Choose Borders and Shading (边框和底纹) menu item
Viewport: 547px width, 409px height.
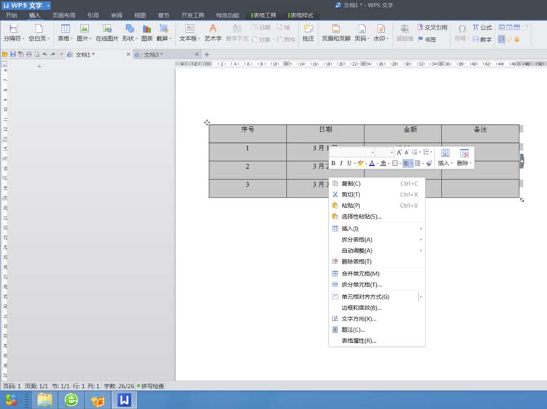coord(377,308)
